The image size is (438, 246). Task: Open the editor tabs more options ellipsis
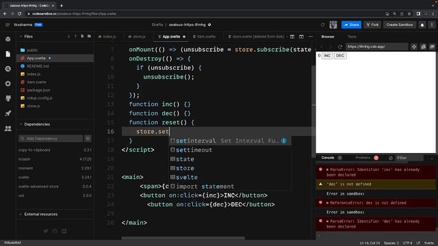[x=311, y=36]
